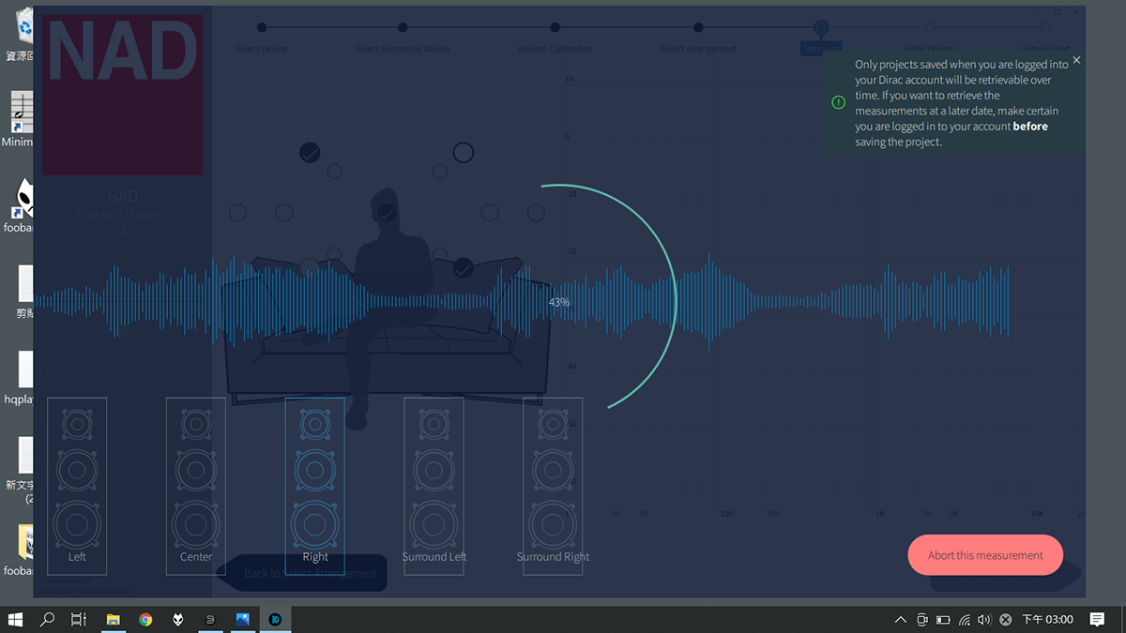Open Google Chrome from the taskbar
The image size is (1126, 633).
pos(145,619)
